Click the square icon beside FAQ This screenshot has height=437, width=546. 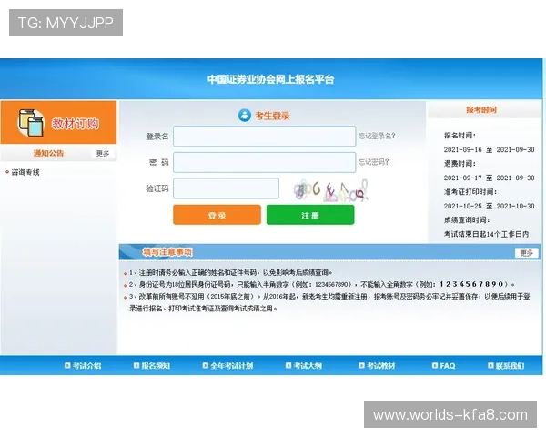tap(435, 365)
